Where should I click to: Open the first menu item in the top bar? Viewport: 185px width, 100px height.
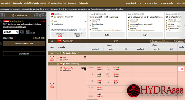tap(6, 3)
